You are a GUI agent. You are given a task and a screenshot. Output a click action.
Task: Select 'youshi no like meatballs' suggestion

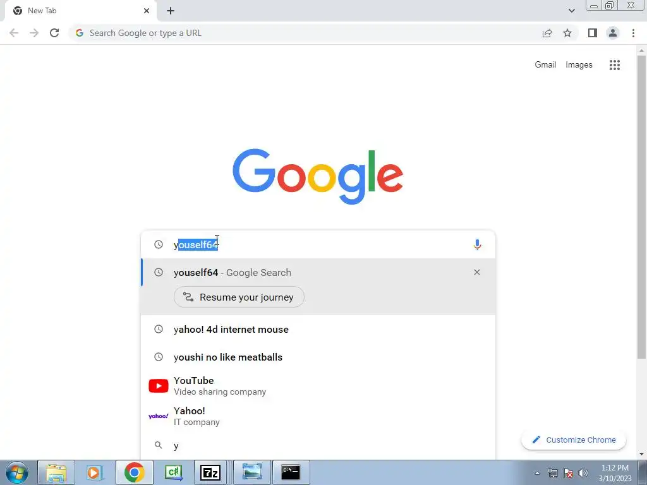pos(318,357)
